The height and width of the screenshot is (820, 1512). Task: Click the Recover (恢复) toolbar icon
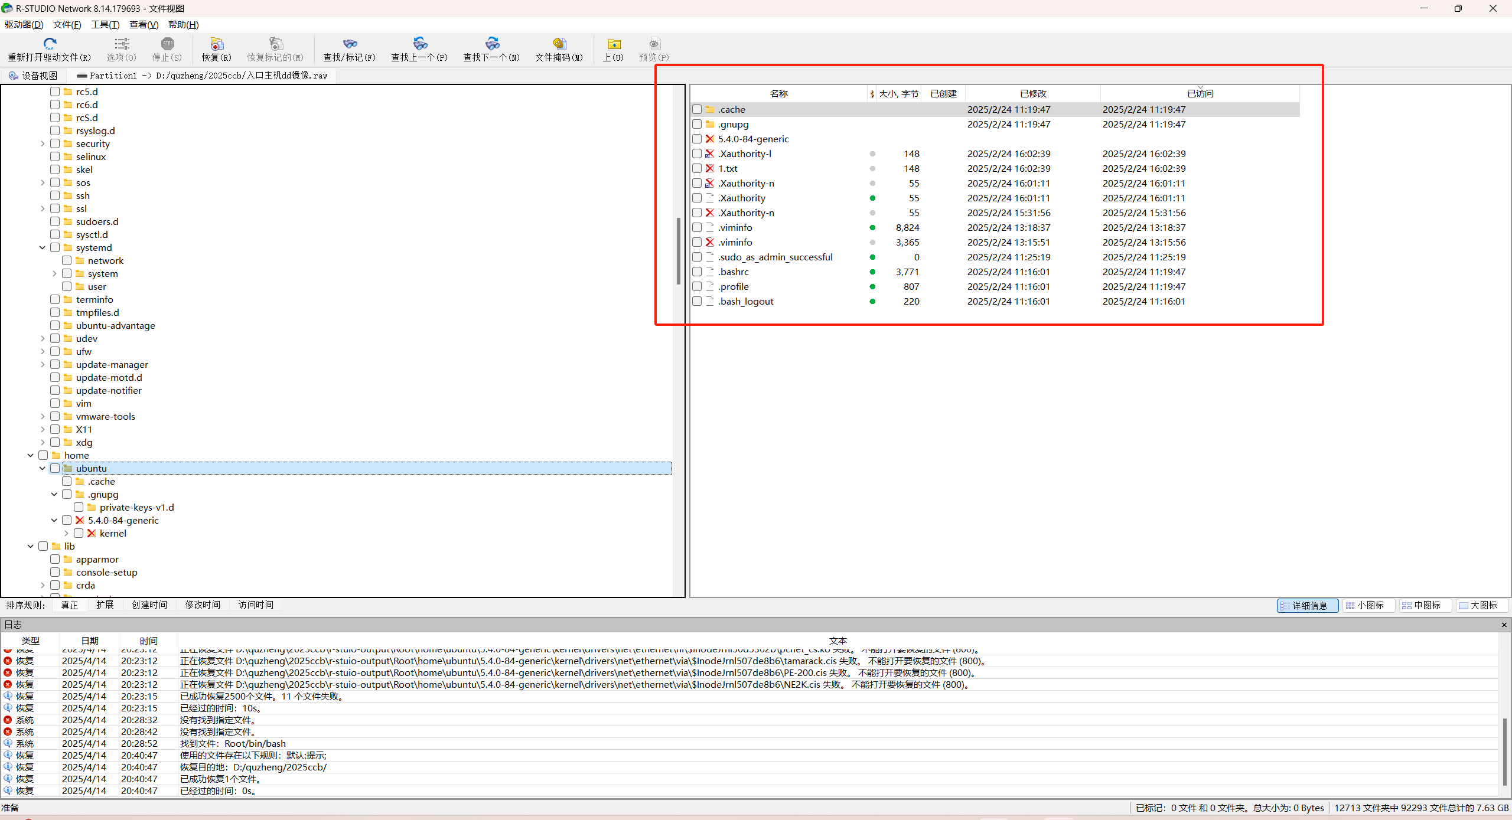click(216, 44)
